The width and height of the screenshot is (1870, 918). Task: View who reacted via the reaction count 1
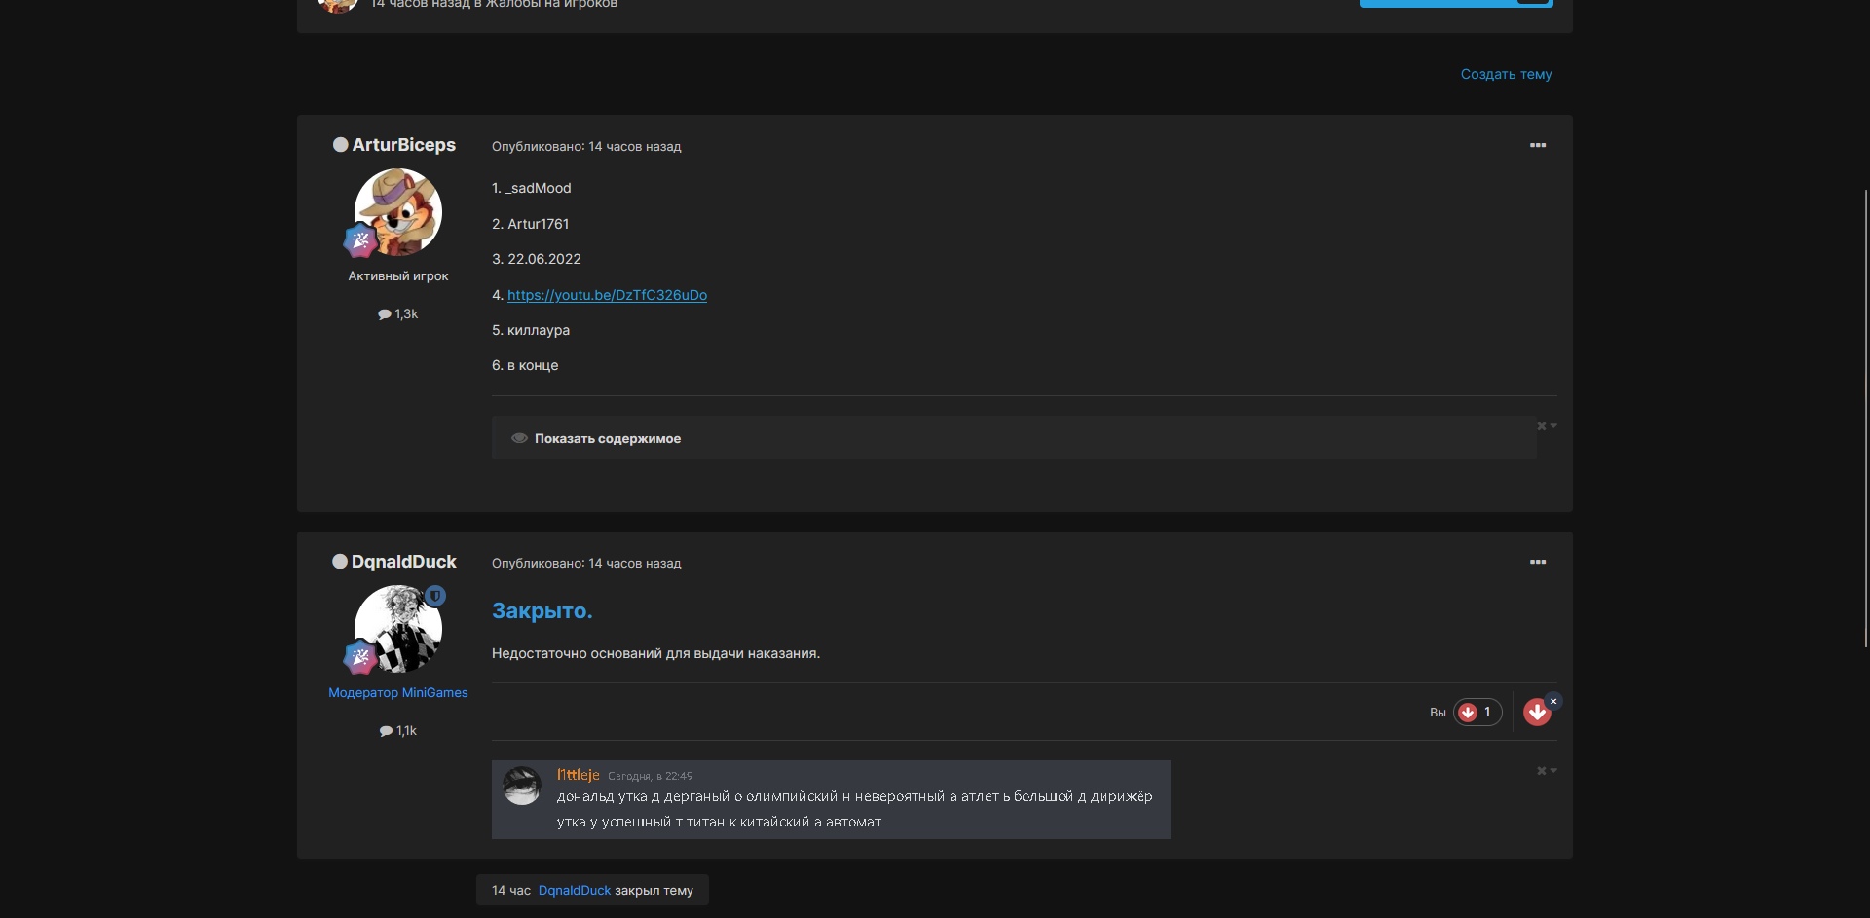pyautogui.click(x=1477, y=713)
